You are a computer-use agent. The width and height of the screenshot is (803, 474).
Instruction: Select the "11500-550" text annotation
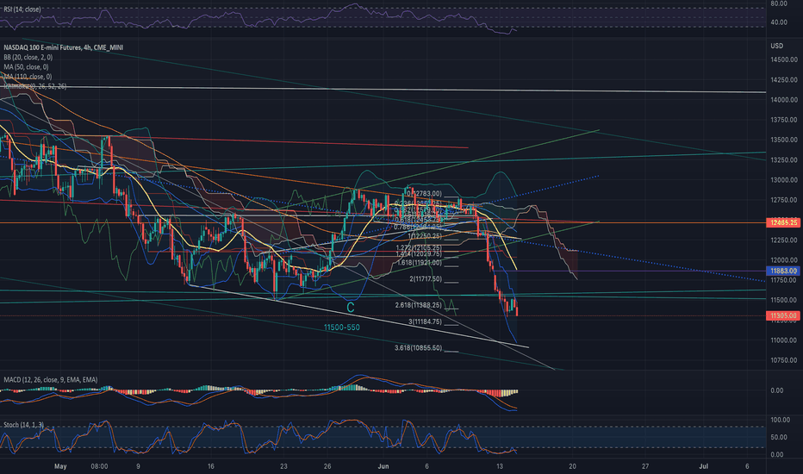pos(341,327)
